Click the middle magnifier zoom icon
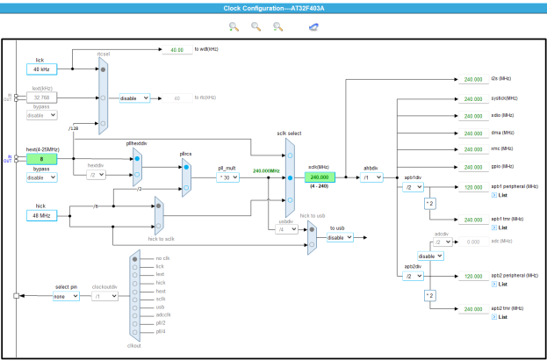Screen dimensions: 547x361 tap(256, 27)
